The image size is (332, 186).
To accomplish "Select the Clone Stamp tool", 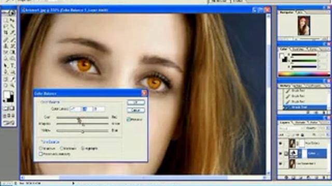I will 6,46.
